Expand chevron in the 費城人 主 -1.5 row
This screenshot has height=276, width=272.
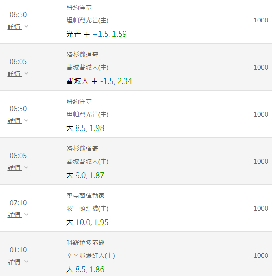click(x=26, y=73)
